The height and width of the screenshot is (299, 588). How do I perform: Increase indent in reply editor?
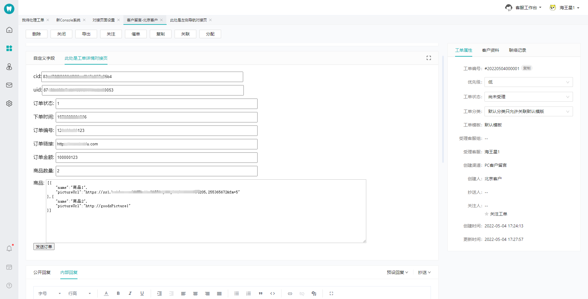click(160, 293)
